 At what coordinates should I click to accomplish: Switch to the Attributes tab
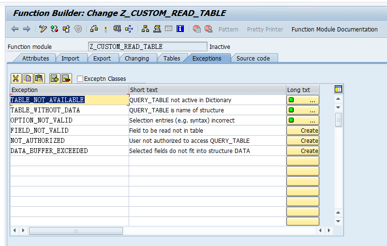(x=35, y=58)
